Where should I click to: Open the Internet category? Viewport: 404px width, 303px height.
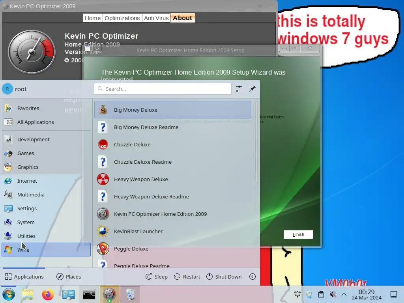46,181
